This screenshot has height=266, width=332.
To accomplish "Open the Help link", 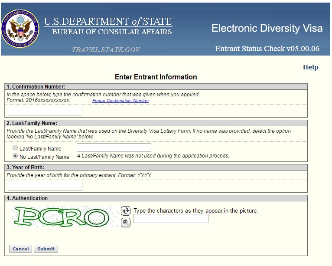I will 310,67.
